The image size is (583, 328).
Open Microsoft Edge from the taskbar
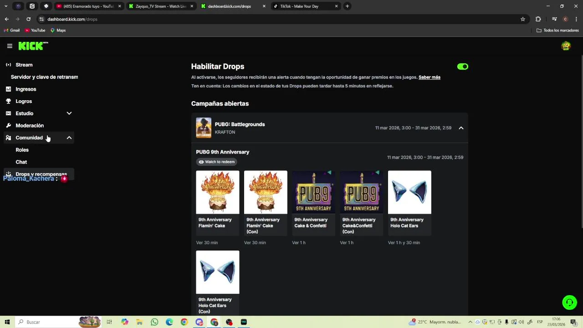[169, 322]
